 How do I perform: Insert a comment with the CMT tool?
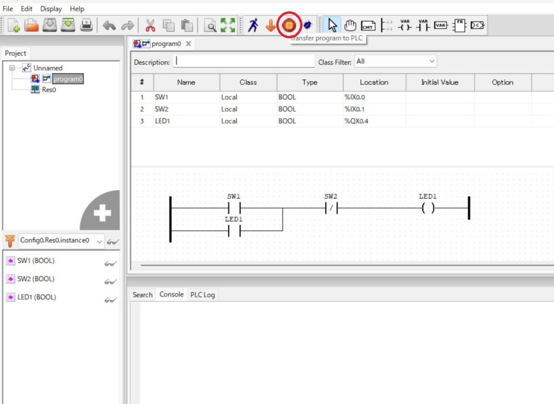pyautogui.click(x=368, y=25)
